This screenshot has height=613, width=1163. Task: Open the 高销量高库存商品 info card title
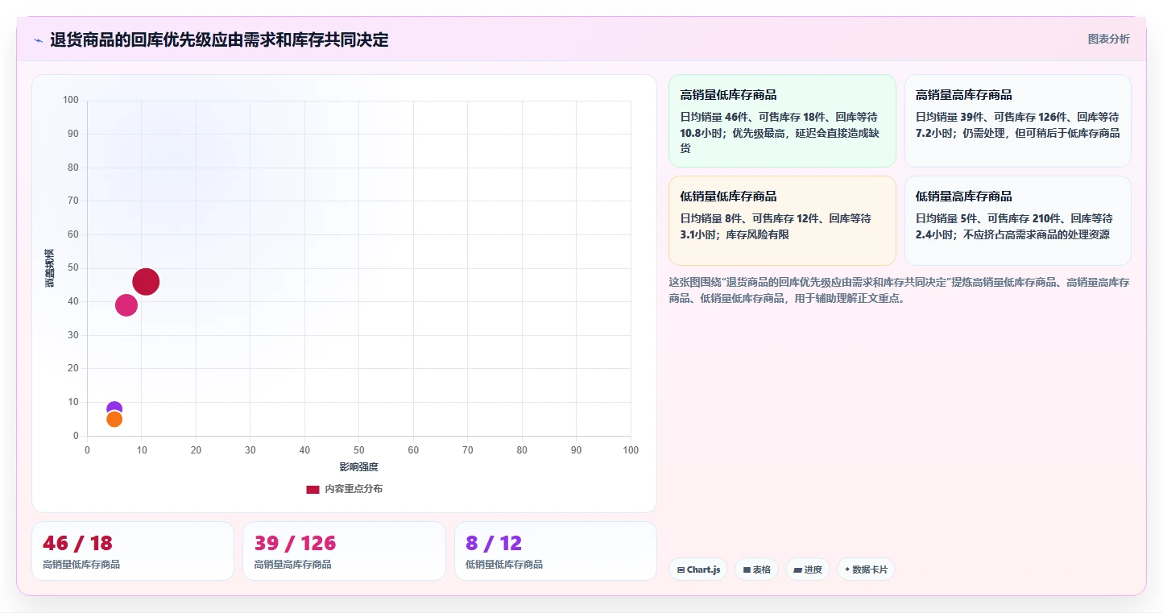pos(964,95)
